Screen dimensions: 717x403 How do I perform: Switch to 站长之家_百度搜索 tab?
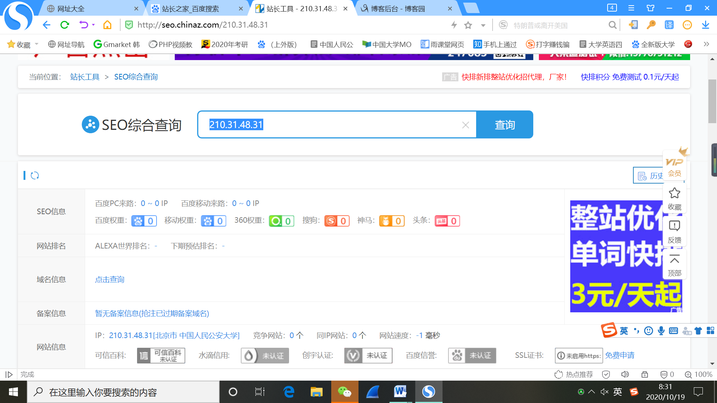[x=190, y=9]
